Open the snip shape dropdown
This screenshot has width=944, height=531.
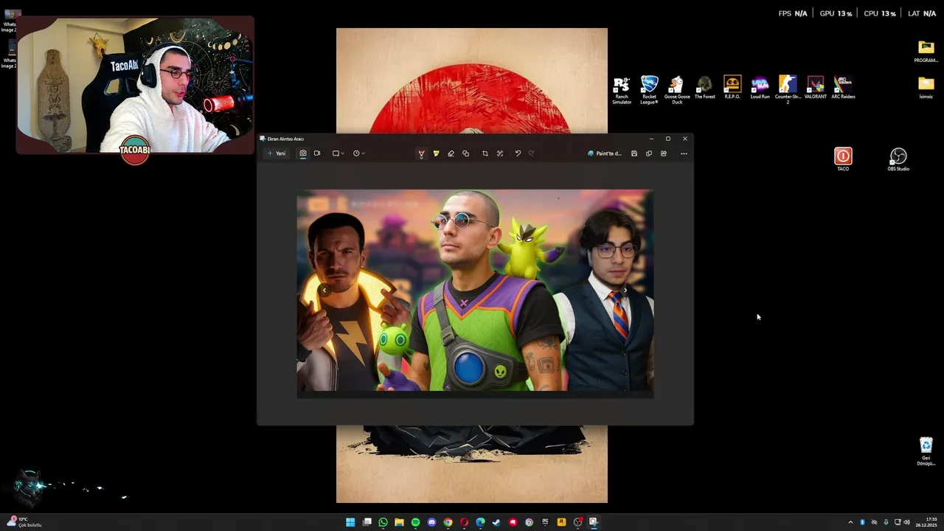(x=338, y=153)
